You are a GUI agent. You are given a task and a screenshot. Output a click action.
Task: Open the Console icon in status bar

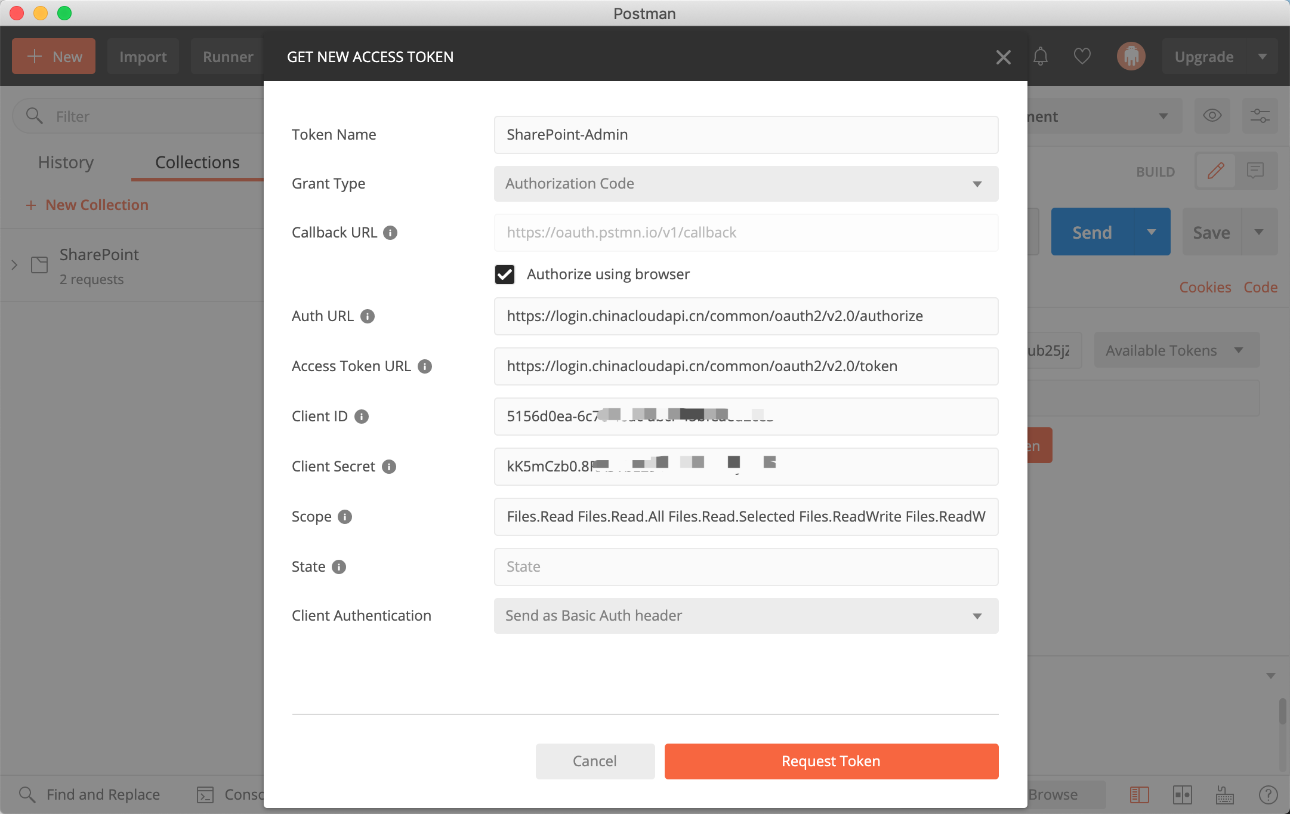pyautogui.click(x=205, y=795)
